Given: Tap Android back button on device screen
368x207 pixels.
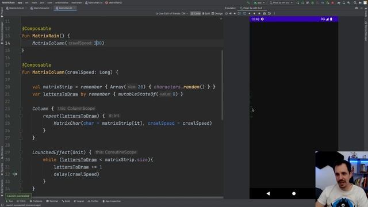Looking at the screenshot, I should point(269,193).
